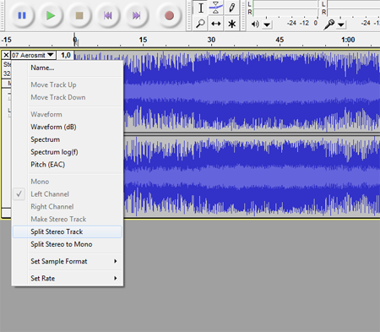380x332 pixels.
Task: Skip to end of the track
Action: click(137, 15)
